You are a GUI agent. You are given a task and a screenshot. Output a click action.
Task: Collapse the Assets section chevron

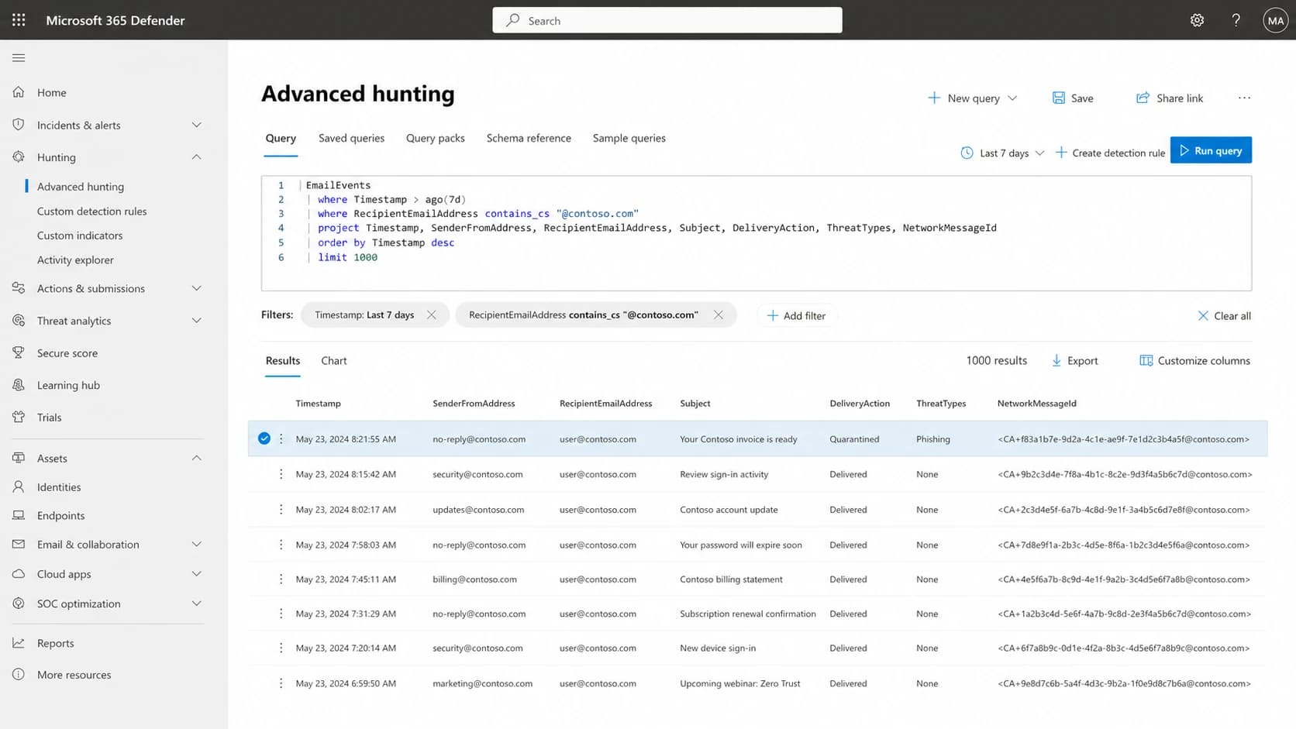click(197, 458)
